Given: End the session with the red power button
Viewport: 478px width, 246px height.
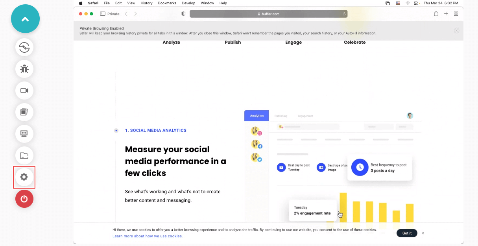Looking at the screenshot, I should (x=24, y=199).
